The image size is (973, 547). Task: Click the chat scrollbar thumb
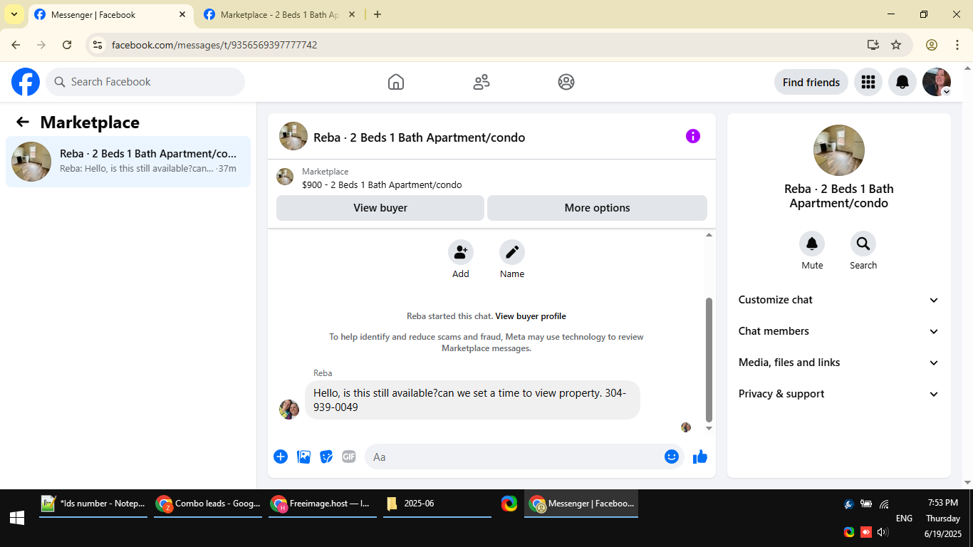pyautogui.click(x=709, y=360)
